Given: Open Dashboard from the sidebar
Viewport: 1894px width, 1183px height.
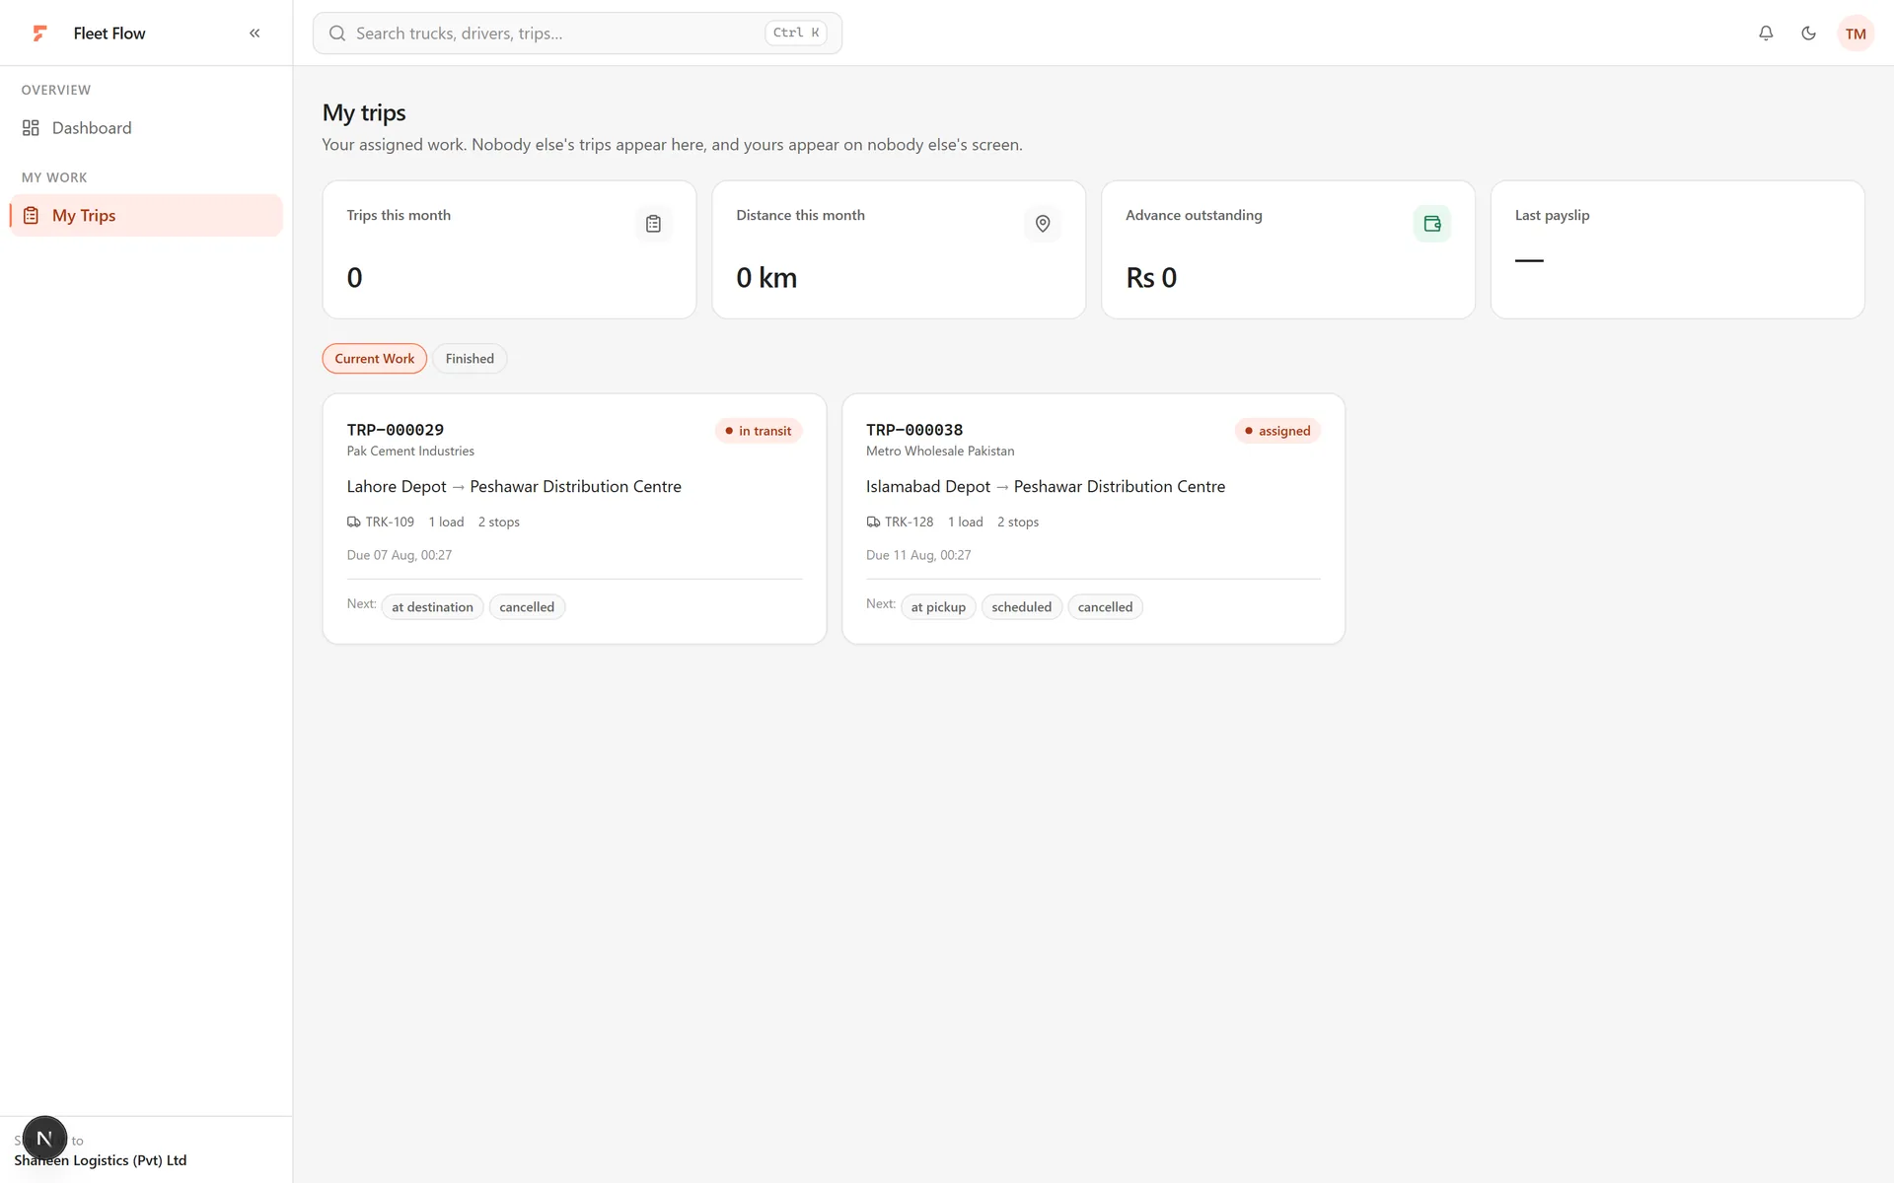Looking at the screenshot, I should [146, 128].
